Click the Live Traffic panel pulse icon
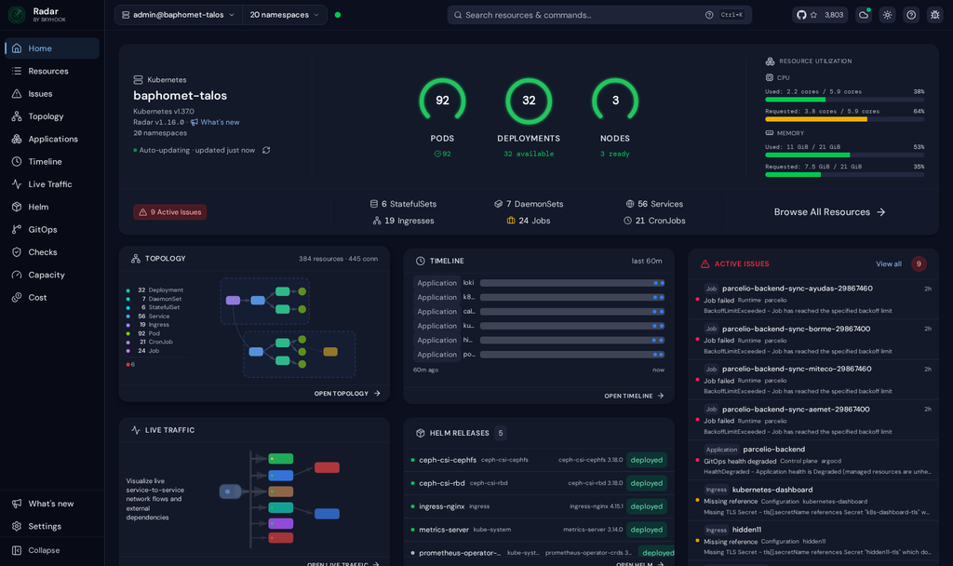 click(136, 430)
